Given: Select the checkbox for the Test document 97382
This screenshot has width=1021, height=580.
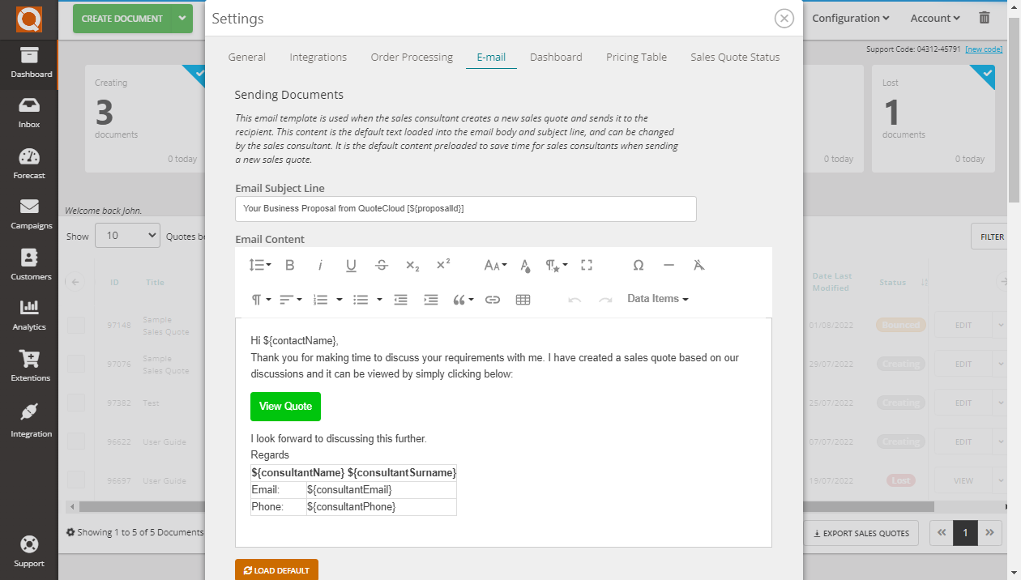Looking at the screenshot, I should pyautogui.click(x=77, y=403).
